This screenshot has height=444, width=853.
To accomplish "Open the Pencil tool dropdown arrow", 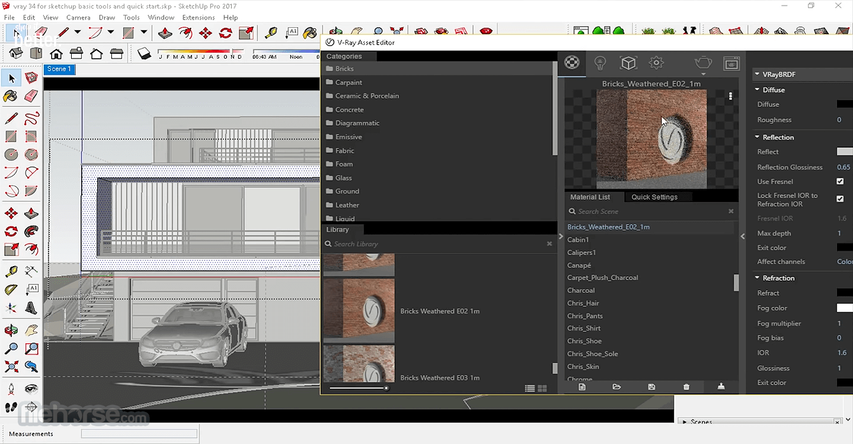I will [77, 33].
